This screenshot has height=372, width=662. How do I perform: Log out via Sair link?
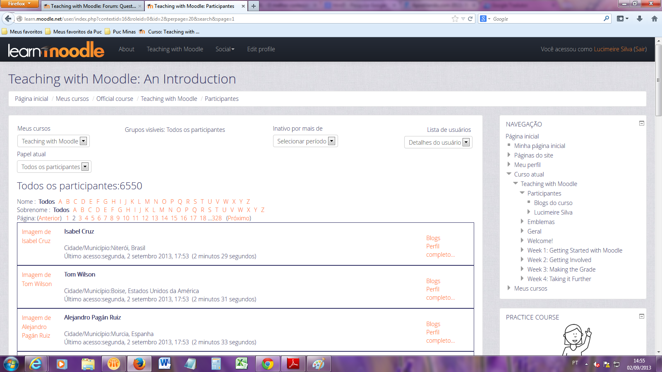pos(640,49)
